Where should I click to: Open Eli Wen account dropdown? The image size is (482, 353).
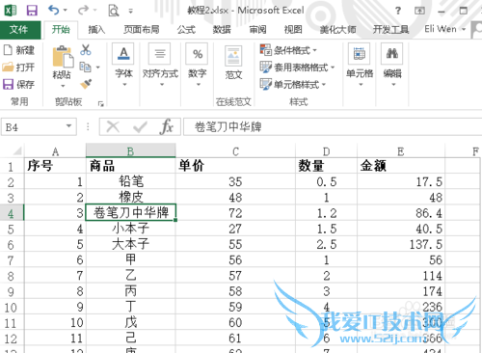[445, 29]
